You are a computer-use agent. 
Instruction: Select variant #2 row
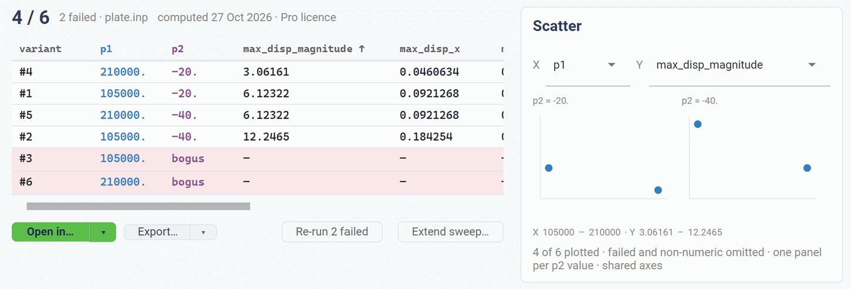click(x=258, y=137)
